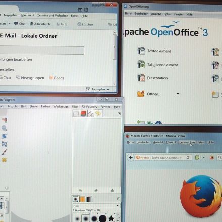Click Newsgruppen account link in Thunderbird
Viewport: 222px width, 222px height.
point(30,78)
